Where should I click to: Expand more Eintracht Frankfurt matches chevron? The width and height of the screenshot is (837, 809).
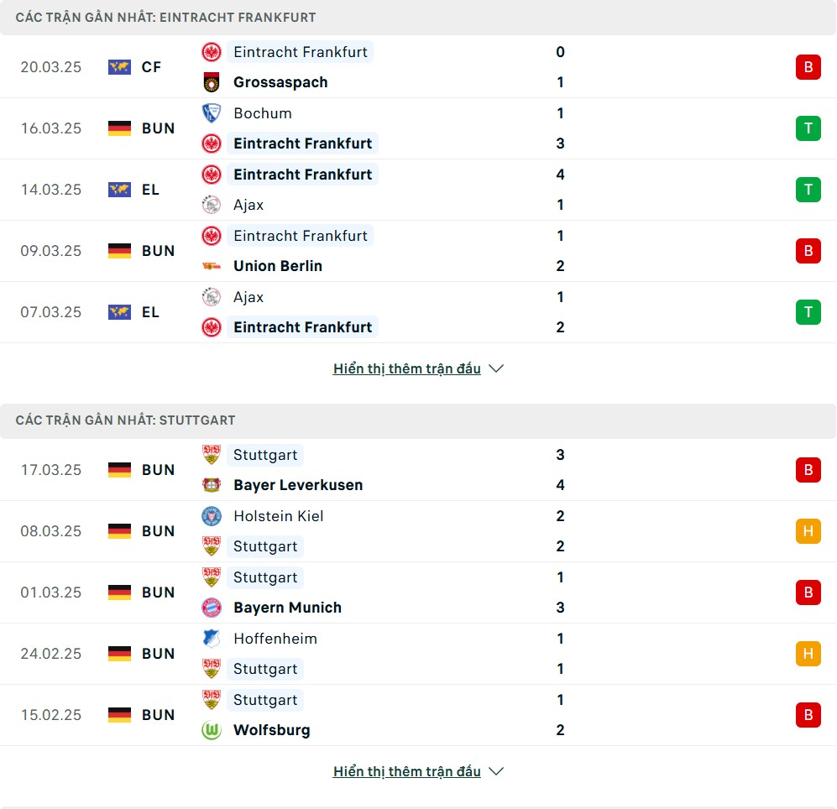(496, 368)
